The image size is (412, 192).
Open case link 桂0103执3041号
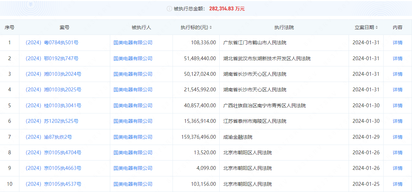53,106
